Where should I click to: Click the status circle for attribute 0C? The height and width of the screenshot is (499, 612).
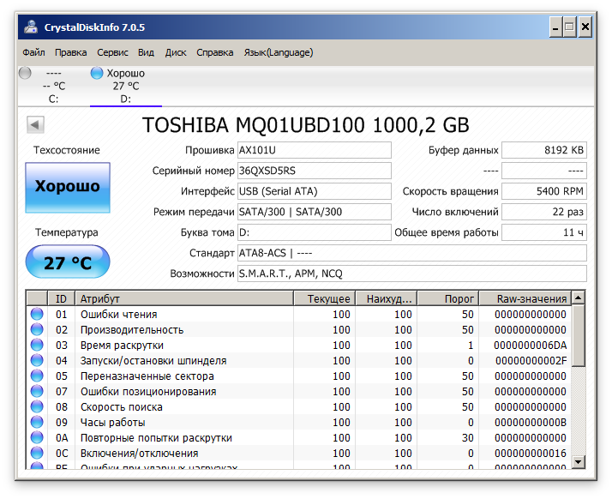pos(37,453)
